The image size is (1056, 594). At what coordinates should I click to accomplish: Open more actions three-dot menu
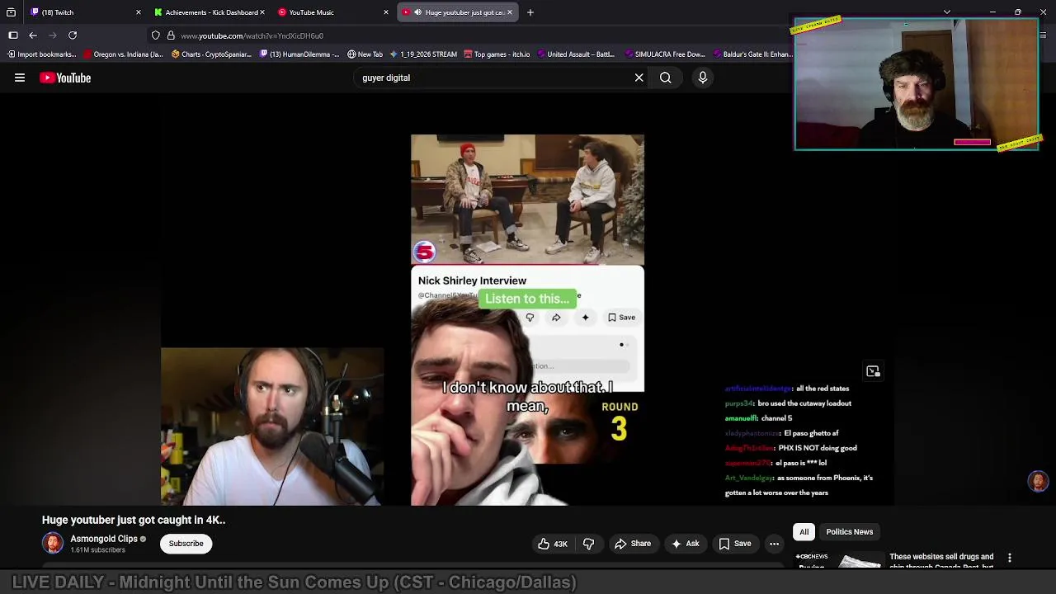coord(774,544)
